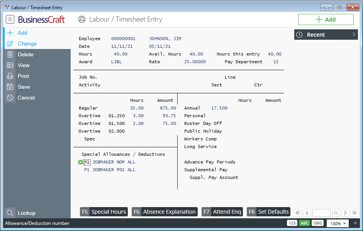363x231 pixels.
Task: Click the Allowance/Deduction number status text
Action: (x=37, y=223)
